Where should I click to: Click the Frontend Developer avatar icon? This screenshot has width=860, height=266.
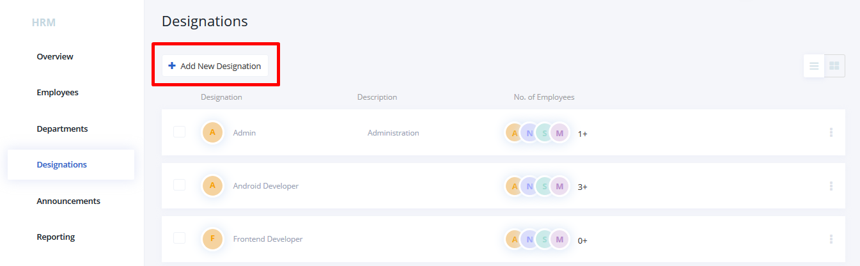212,239
